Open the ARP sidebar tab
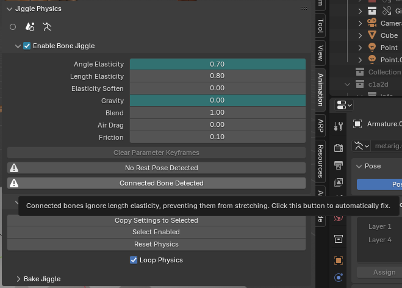The width and height of the screenshot is (402, 288). click(x=320, y=126)
